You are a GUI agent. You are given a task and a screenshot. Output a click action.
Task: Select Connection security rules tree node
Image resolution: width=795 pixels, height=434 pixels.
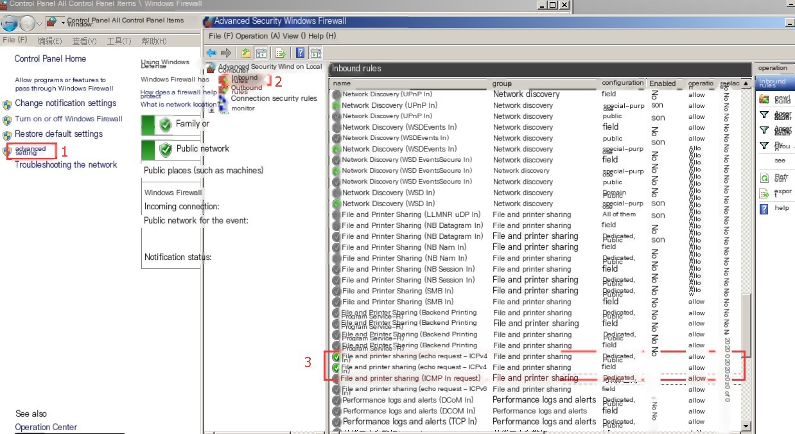[x=274, y=98]
